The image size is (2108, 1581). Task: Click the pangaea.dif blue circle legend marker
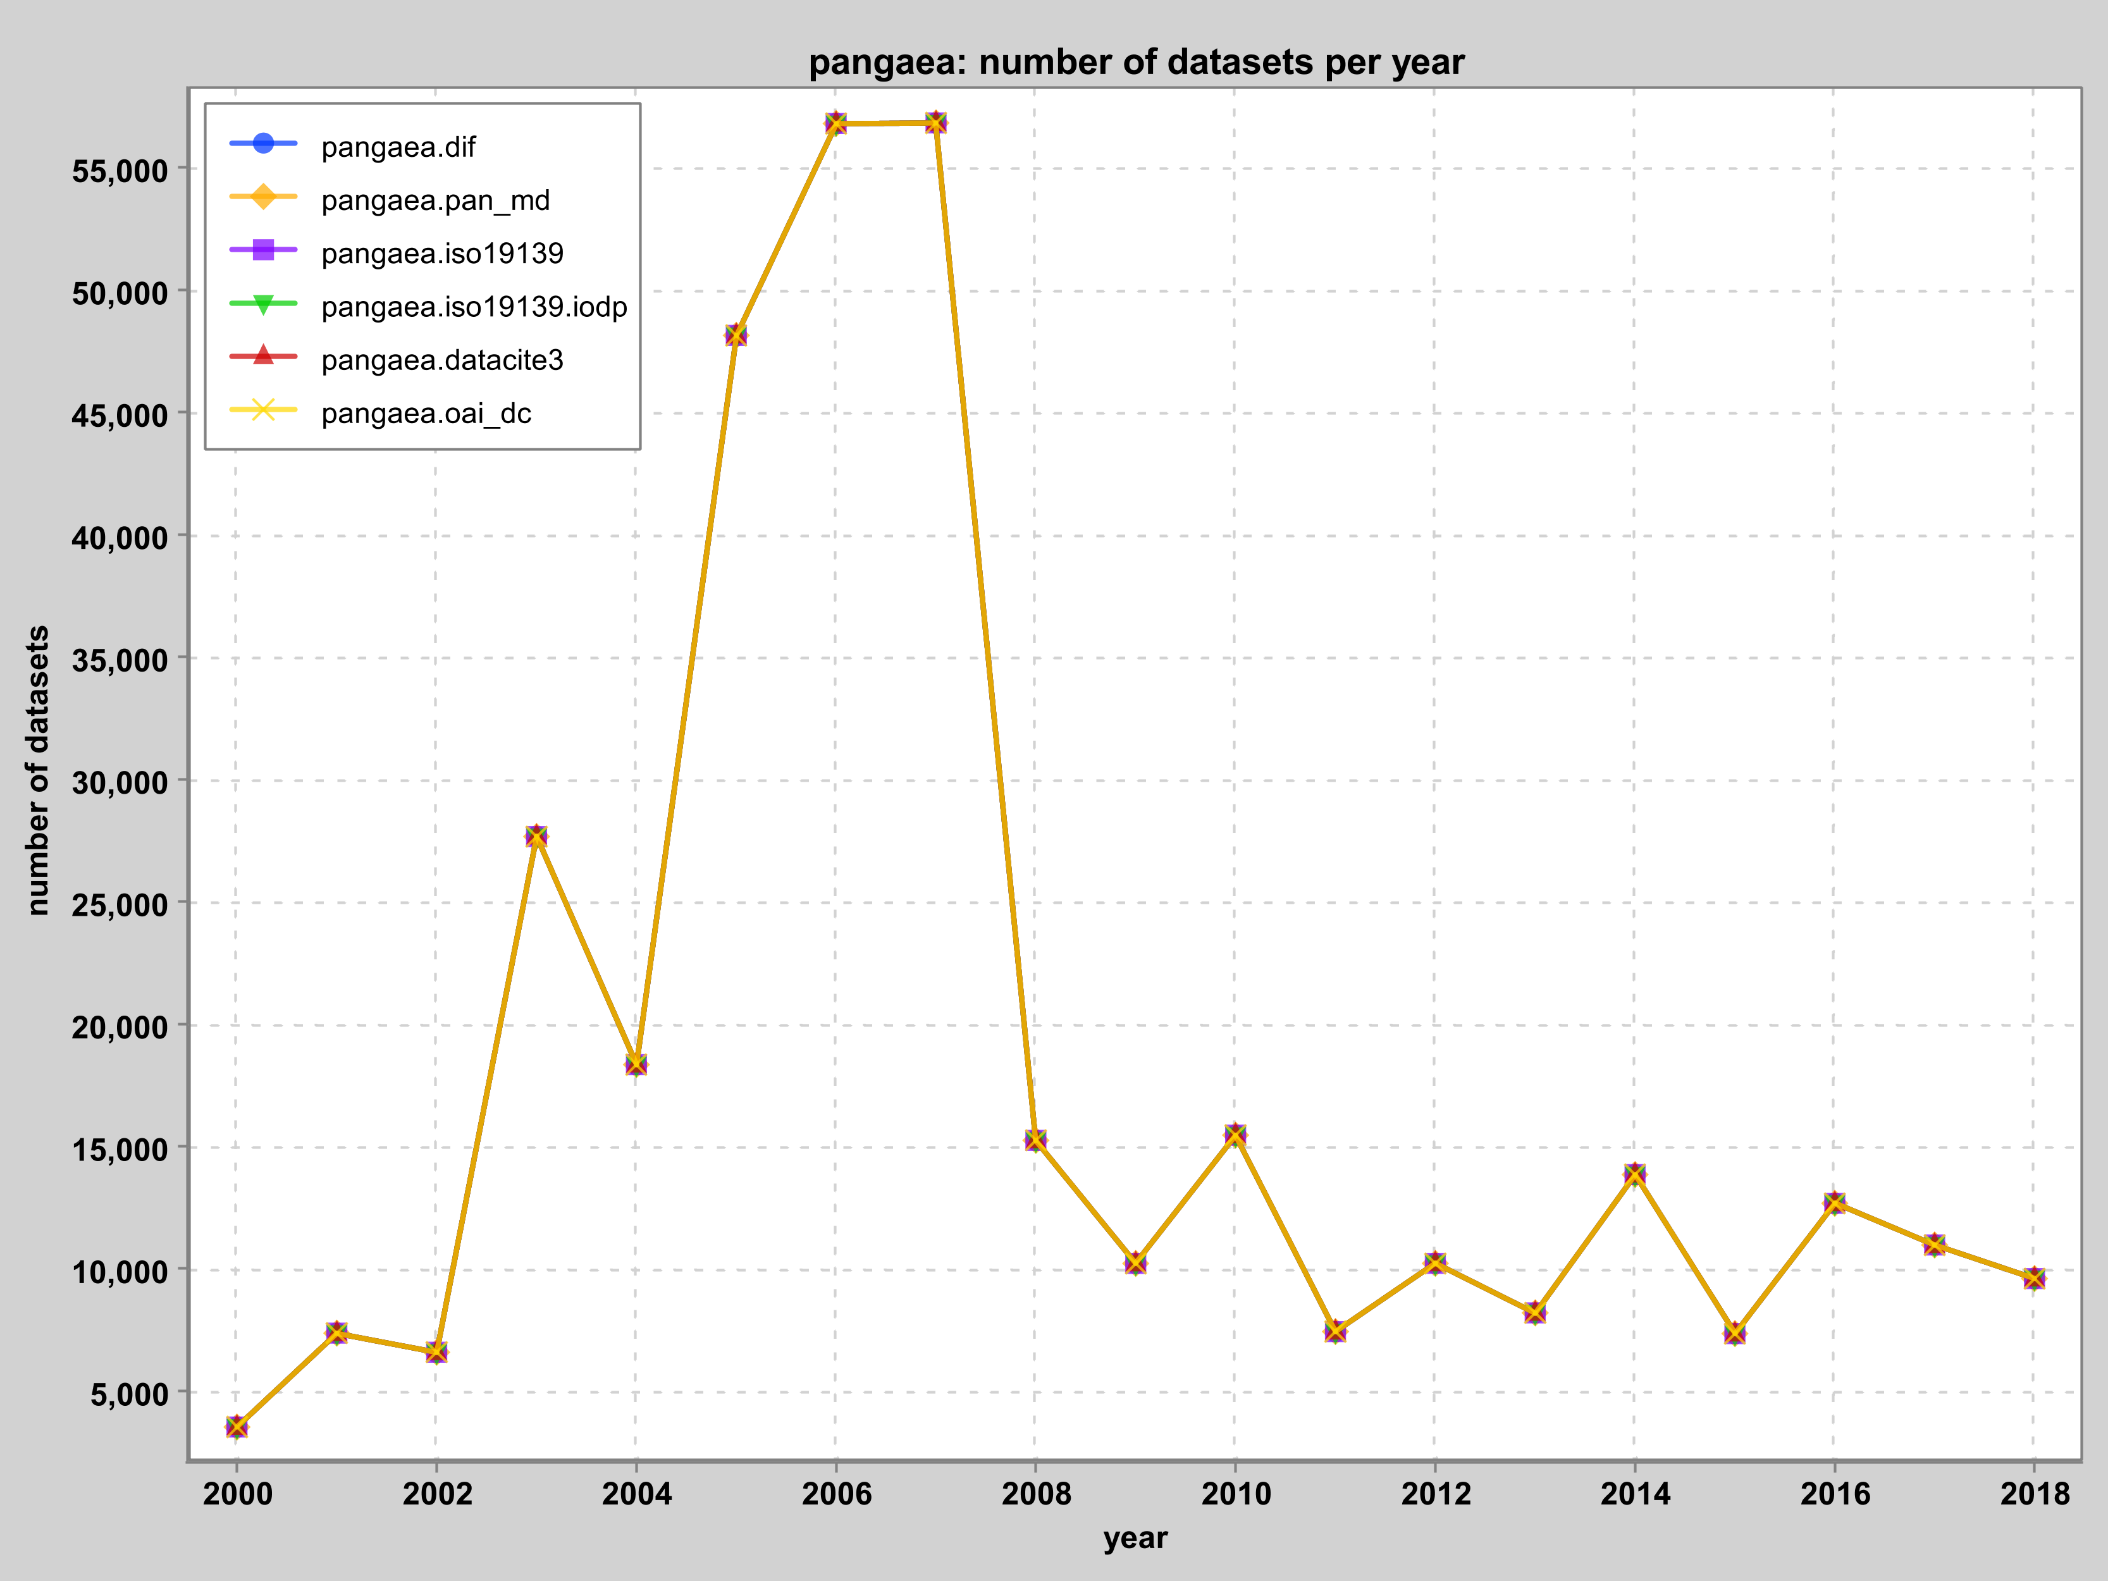click(264, 143)
